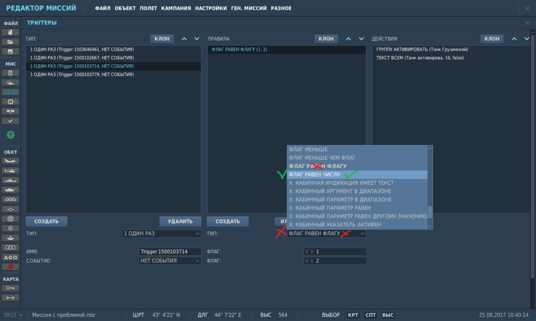Select the ship group icon
This screenshot has height=321, width=536.
tap(10, 180)
